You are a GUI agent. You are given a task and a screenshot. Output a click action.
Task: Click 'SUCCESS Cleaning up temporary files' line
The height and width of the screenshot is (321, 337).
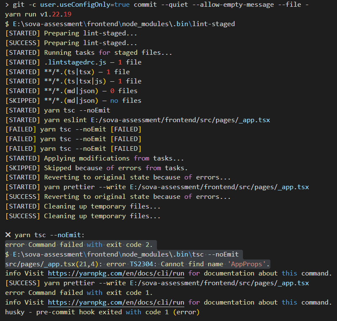[x=83, y=216]
